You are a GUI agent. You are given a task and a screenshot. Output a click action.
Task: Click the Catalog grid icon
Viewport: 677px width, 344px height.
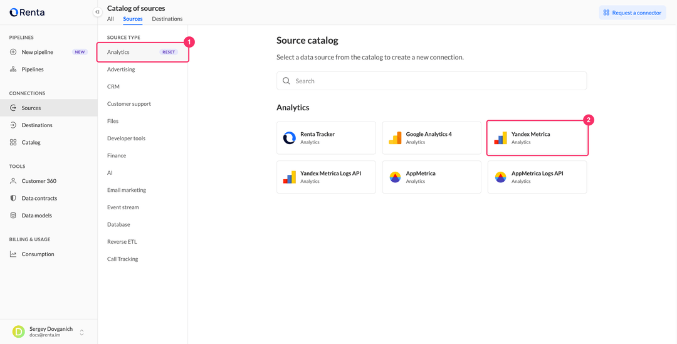pyautogui.click(x=13, y=142)
